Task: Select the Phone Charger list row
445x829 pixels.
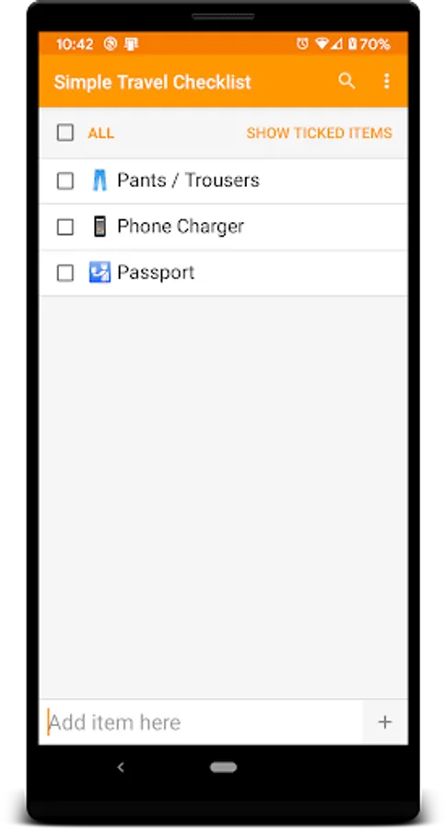Action: click(223, 227)
